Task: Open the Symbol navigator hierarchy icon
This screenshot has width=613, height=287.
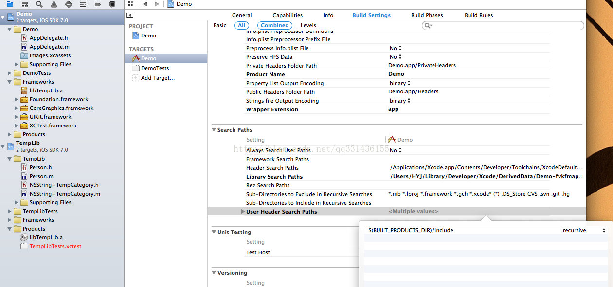Action: coord(25,4)
